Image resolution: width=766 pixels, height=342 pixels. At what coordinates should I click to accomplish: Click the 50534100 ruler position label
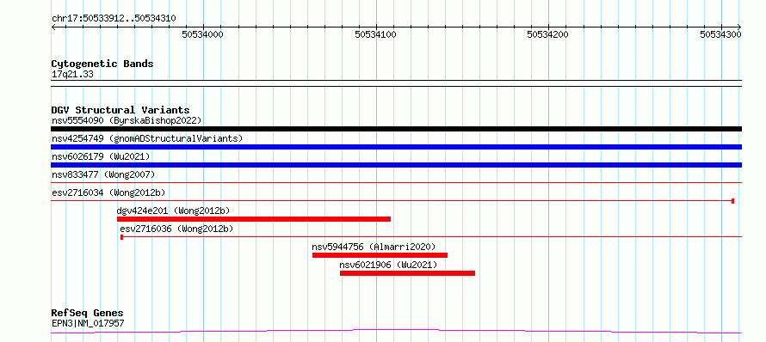pyautogui.click(x=375, y=34)
